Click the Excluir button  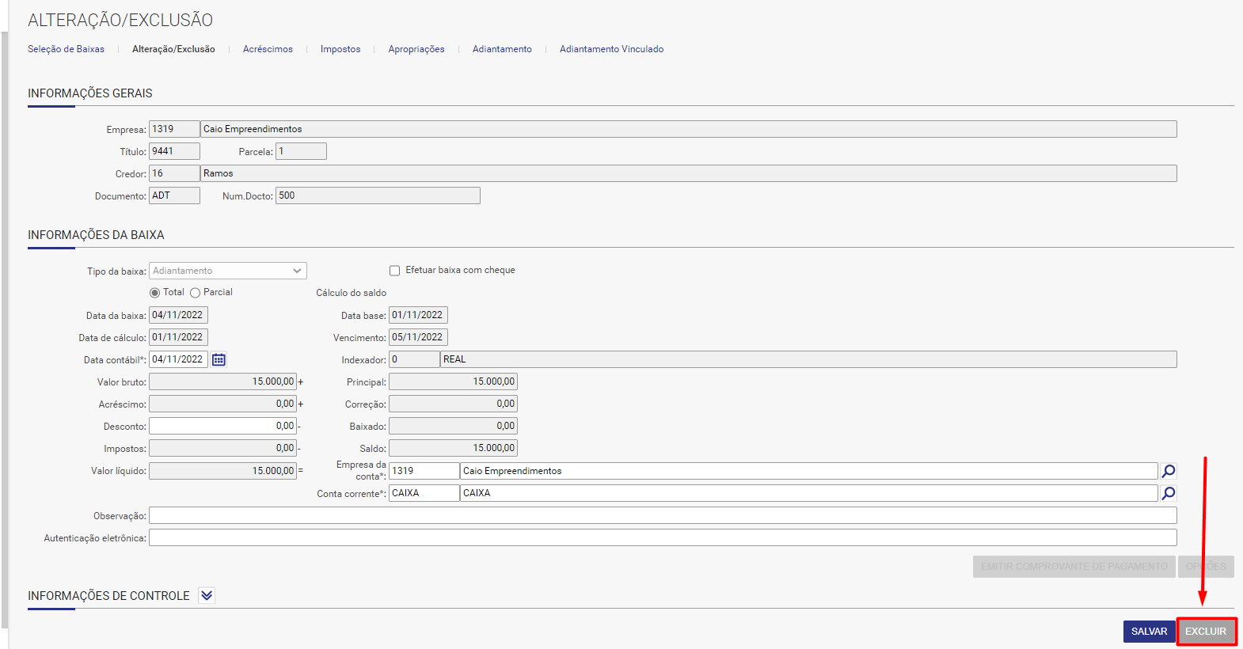1206,632
